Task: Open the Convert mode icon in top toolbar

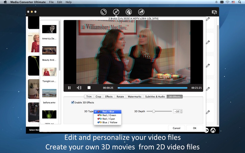Action: (x=104, y=12)
